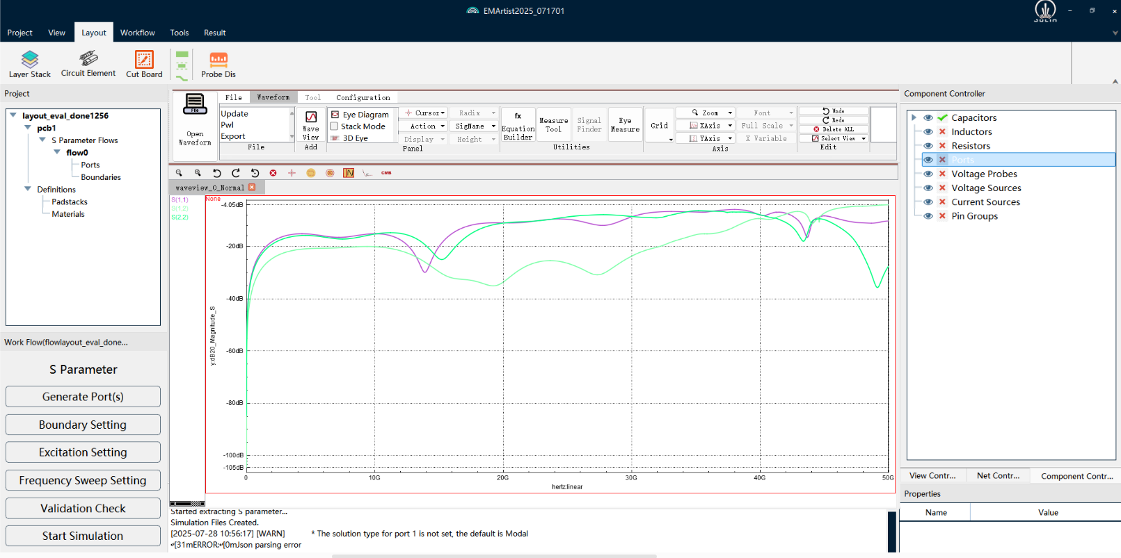The image size is (1121, 558).
Task: Open the Result menu
Action: click(x=215, y=33)
